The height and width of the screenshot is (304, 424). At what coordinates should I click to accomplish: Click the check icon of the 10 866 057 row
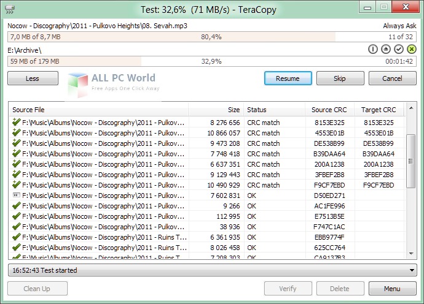(17, 132)
